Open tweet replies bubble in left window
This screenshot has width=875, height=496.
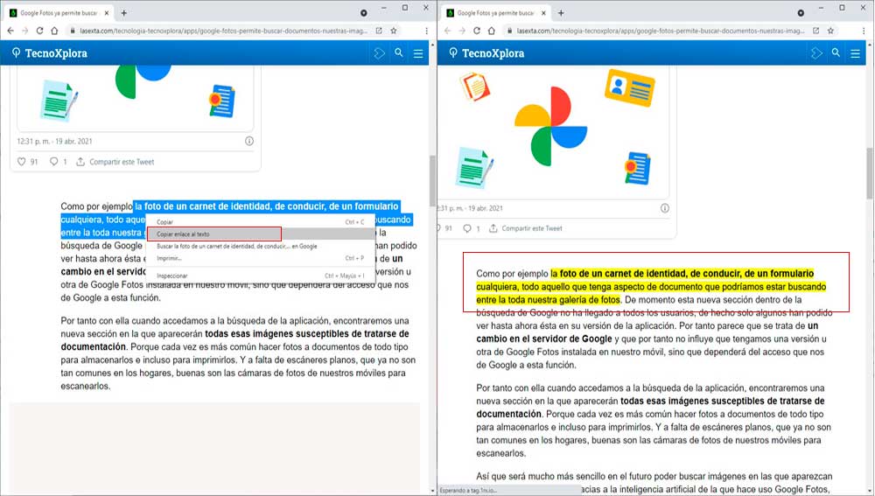[53, 162]
